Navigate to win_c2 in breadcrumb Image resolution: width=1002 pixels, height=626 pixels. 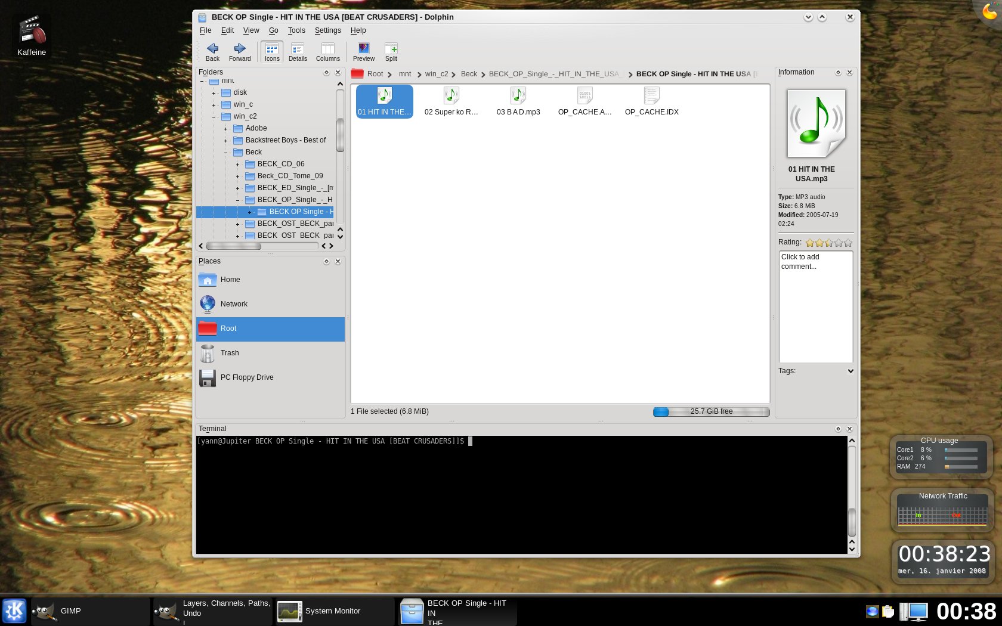[436, 74]
